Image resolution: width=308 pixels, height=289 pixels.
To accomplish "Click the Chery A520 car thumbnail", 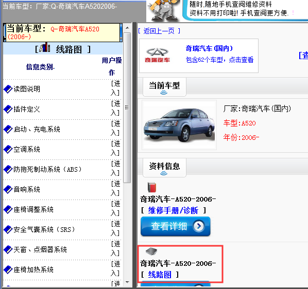I will coord(179,125).
